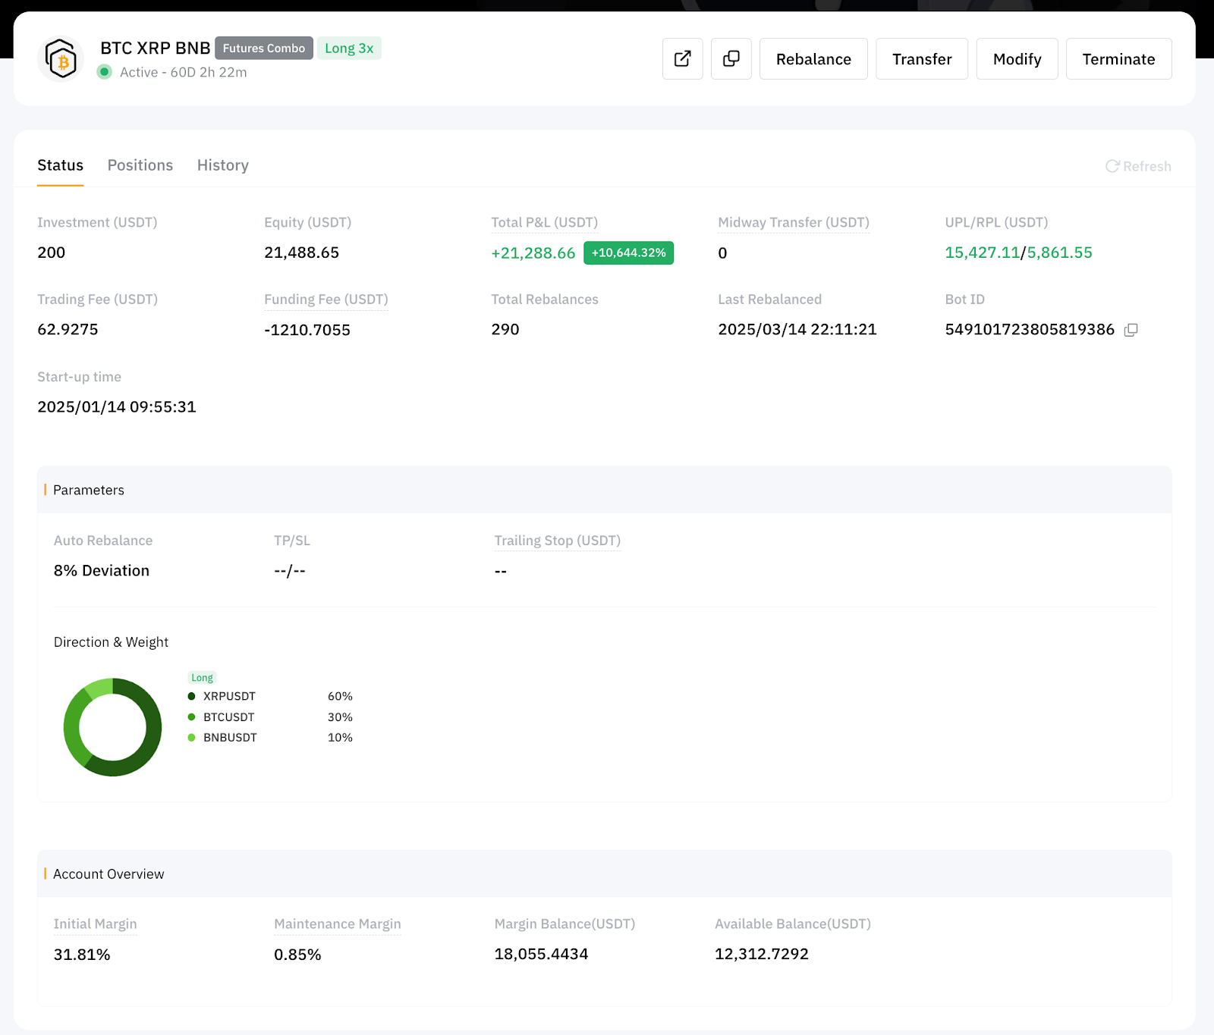This screenshot has height=1035, width=1214.
Task: Click the green Active status indicator
Action: (x=105, y=72)
